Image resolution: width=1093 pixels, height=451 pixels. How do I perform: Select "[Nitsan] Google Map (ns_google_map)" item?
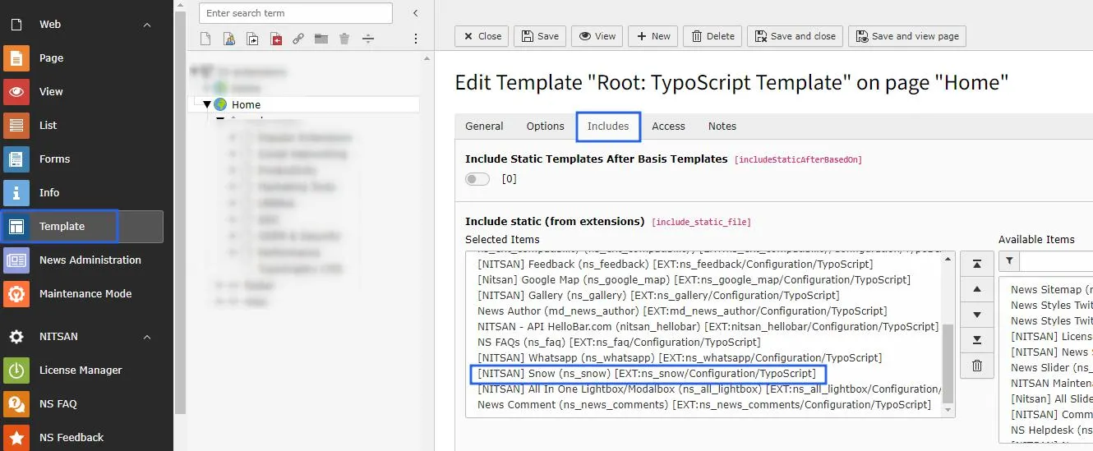(694, 280)
